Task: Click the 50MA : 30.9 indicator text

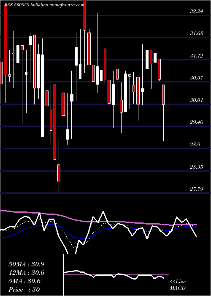Action: click(x=27, y=264)
